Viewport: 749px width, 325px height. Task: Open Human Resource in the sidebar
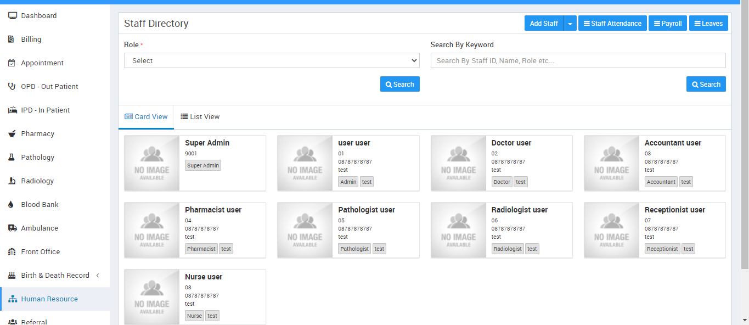click(49, 299)
